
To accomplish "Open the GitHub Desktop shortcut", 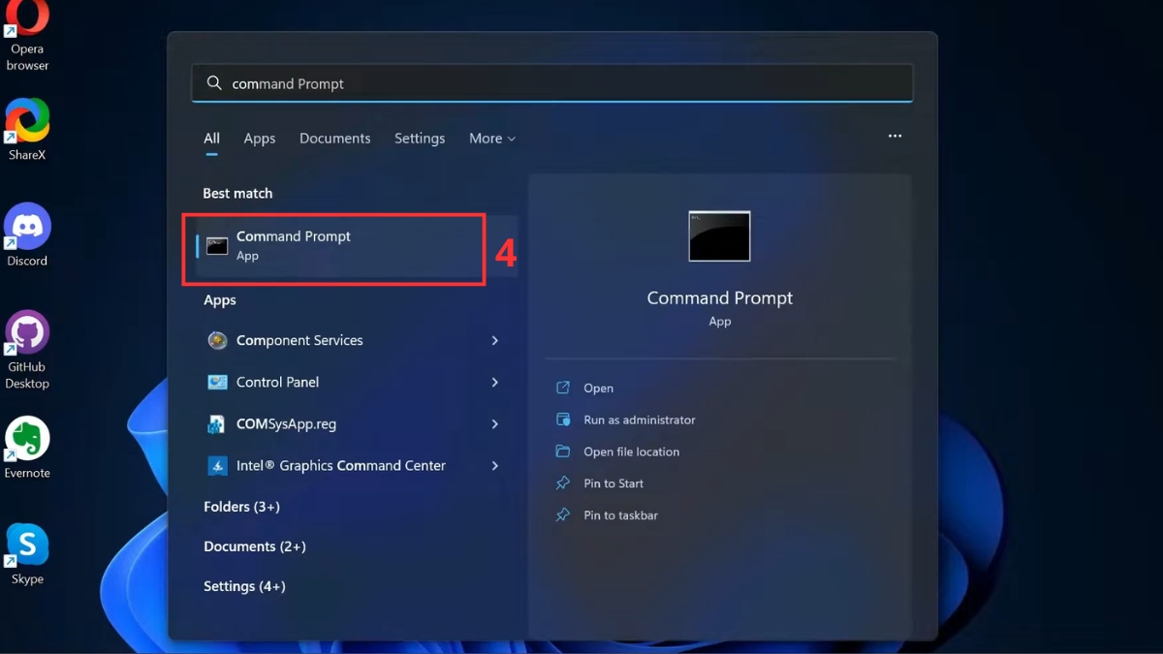I will (x=27, y=334).
